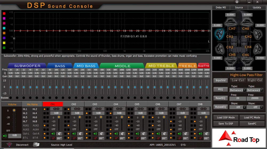267x149 pixels.
Task: Toggle the Bypass dot for 20 Hz band
Action: click(11, 98)
